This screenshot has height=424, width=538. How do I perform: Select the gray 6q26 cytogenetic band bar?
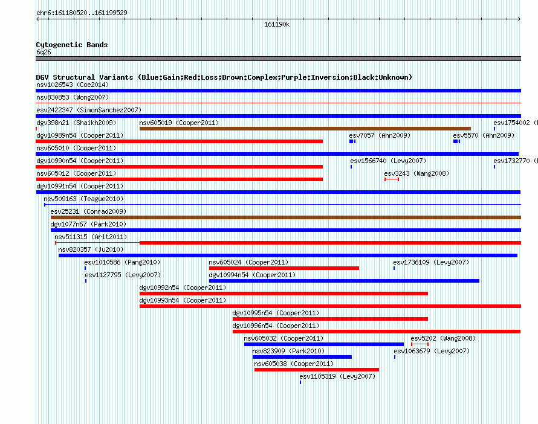point(278,59)
